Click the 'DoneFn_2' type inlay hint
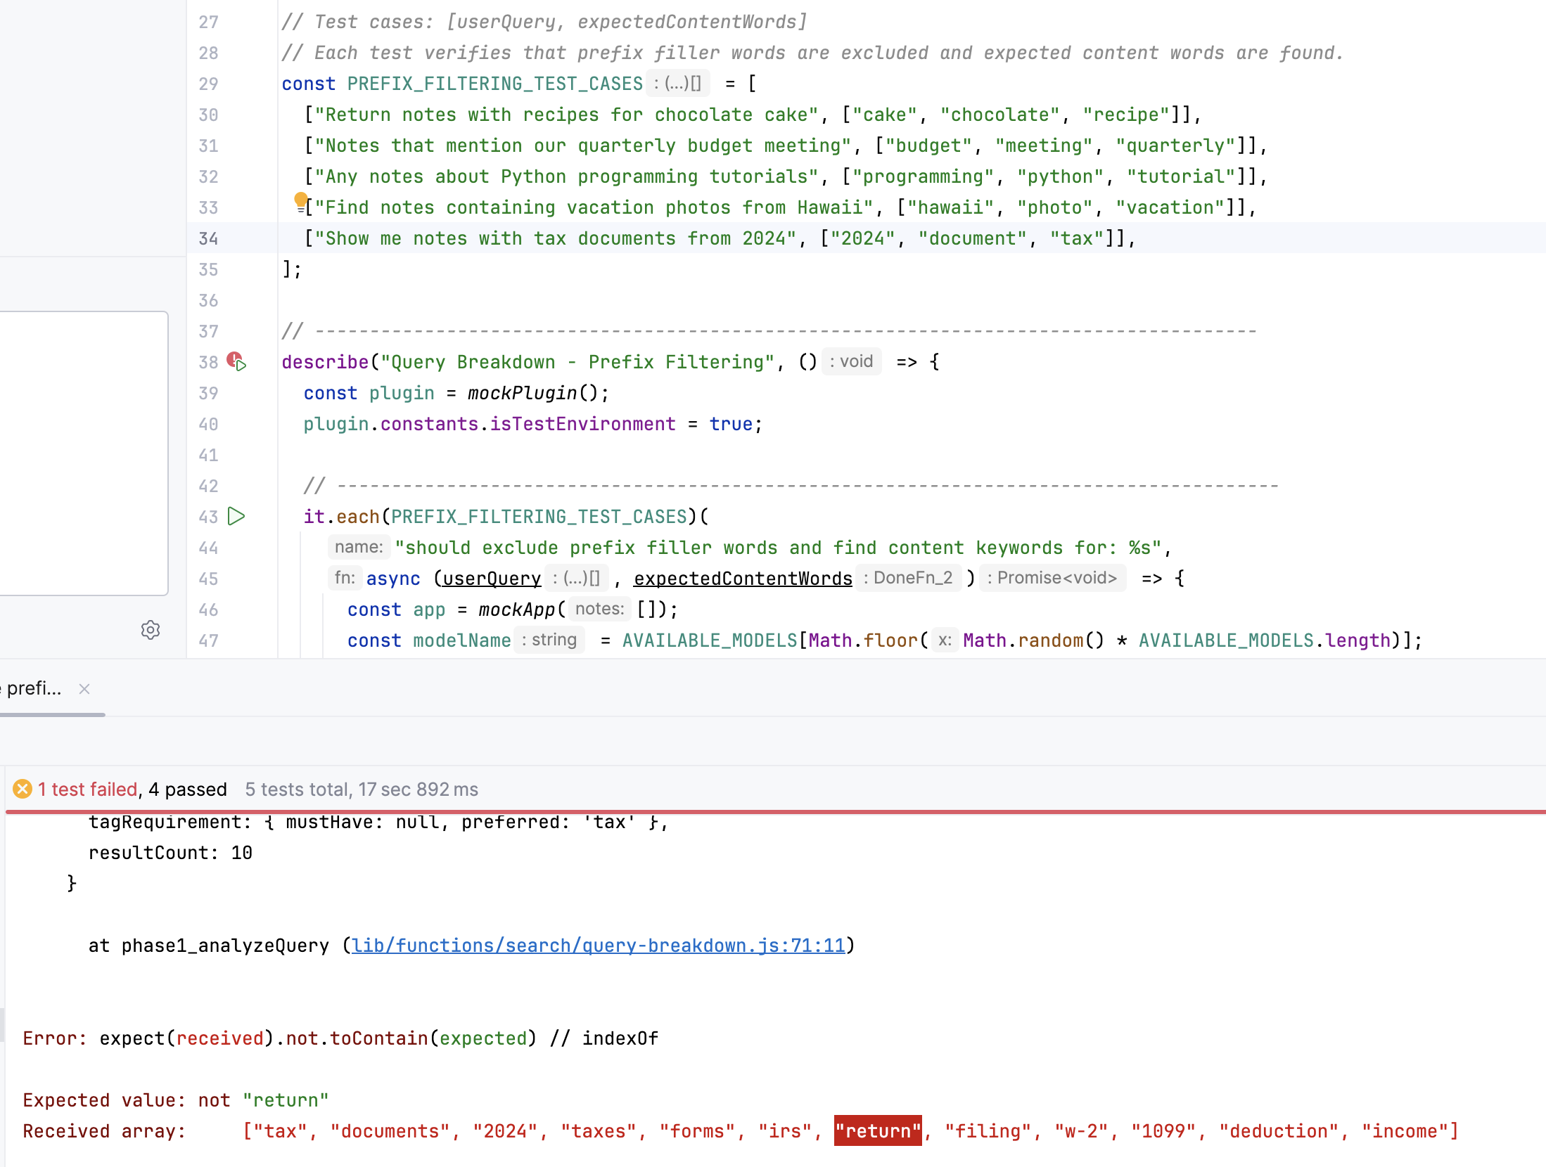1546x1167 pixels. (908, 578)
